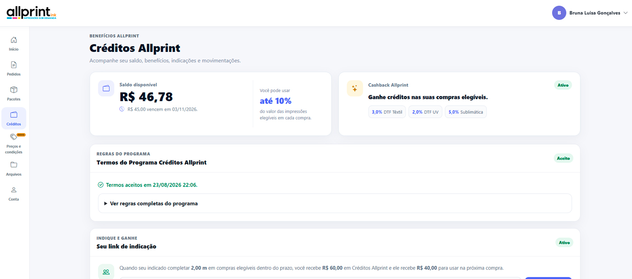Click the balance R$ 46,78
The width and height of the screenshot is (632, 279).
click(146, 97)
